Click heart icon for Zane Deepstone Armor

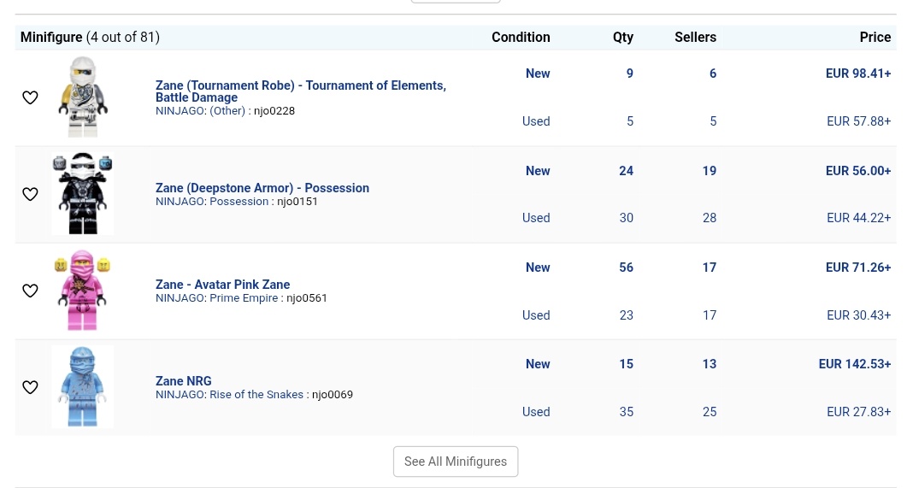(x=30, y=194)
